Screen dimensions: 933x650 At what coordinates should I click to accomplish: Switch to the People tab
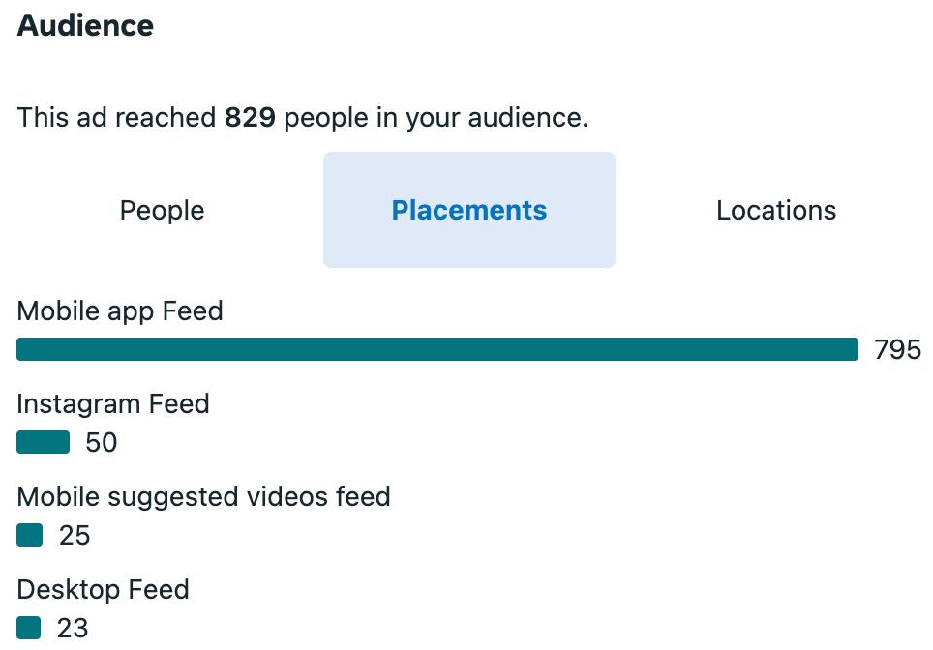(162, 210)
